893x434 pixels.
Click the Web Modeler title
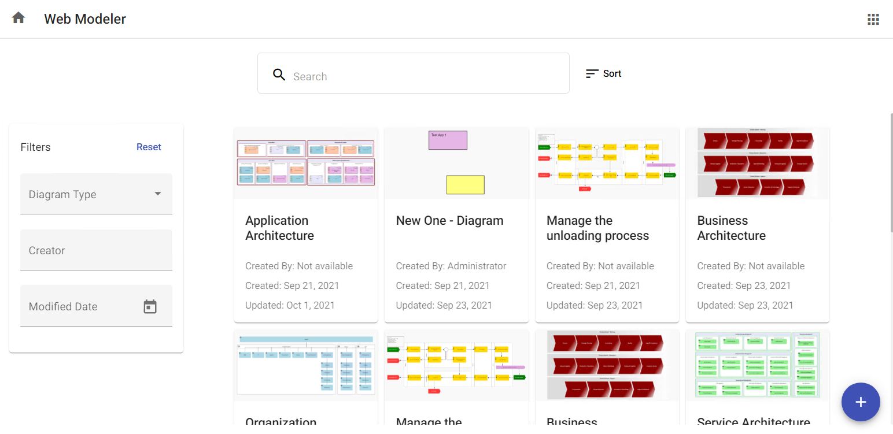click(85, 19)
